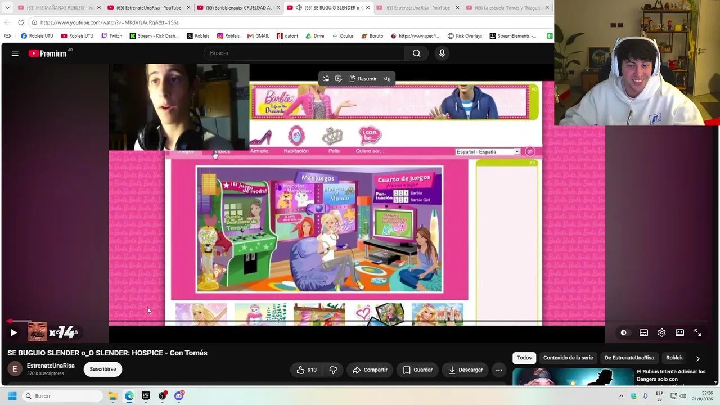Open the taskbar volume control
Image resolution: width=720 pixels, height=405 pixels.
[x=683, y=396]
